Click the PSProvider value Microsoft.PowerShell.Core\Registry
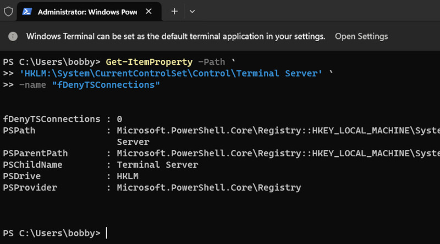 coord(208,188)
